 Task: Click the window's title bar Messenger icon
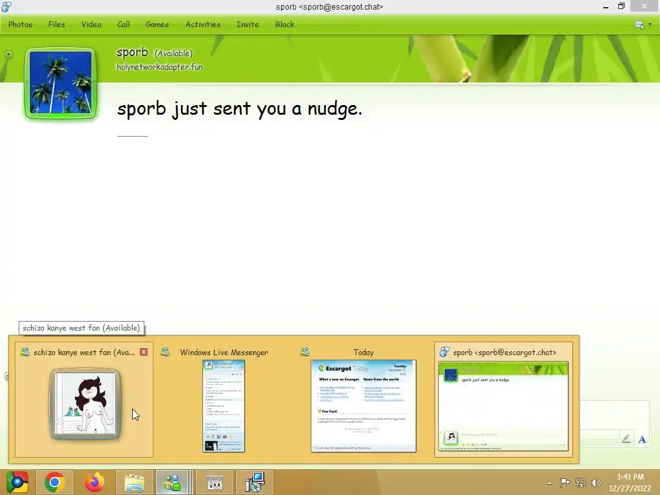pos(6,6)
